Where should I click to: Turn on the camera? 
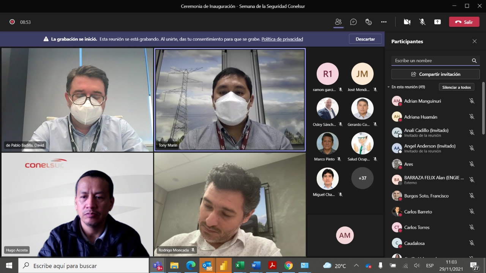[x=407, y=22]
